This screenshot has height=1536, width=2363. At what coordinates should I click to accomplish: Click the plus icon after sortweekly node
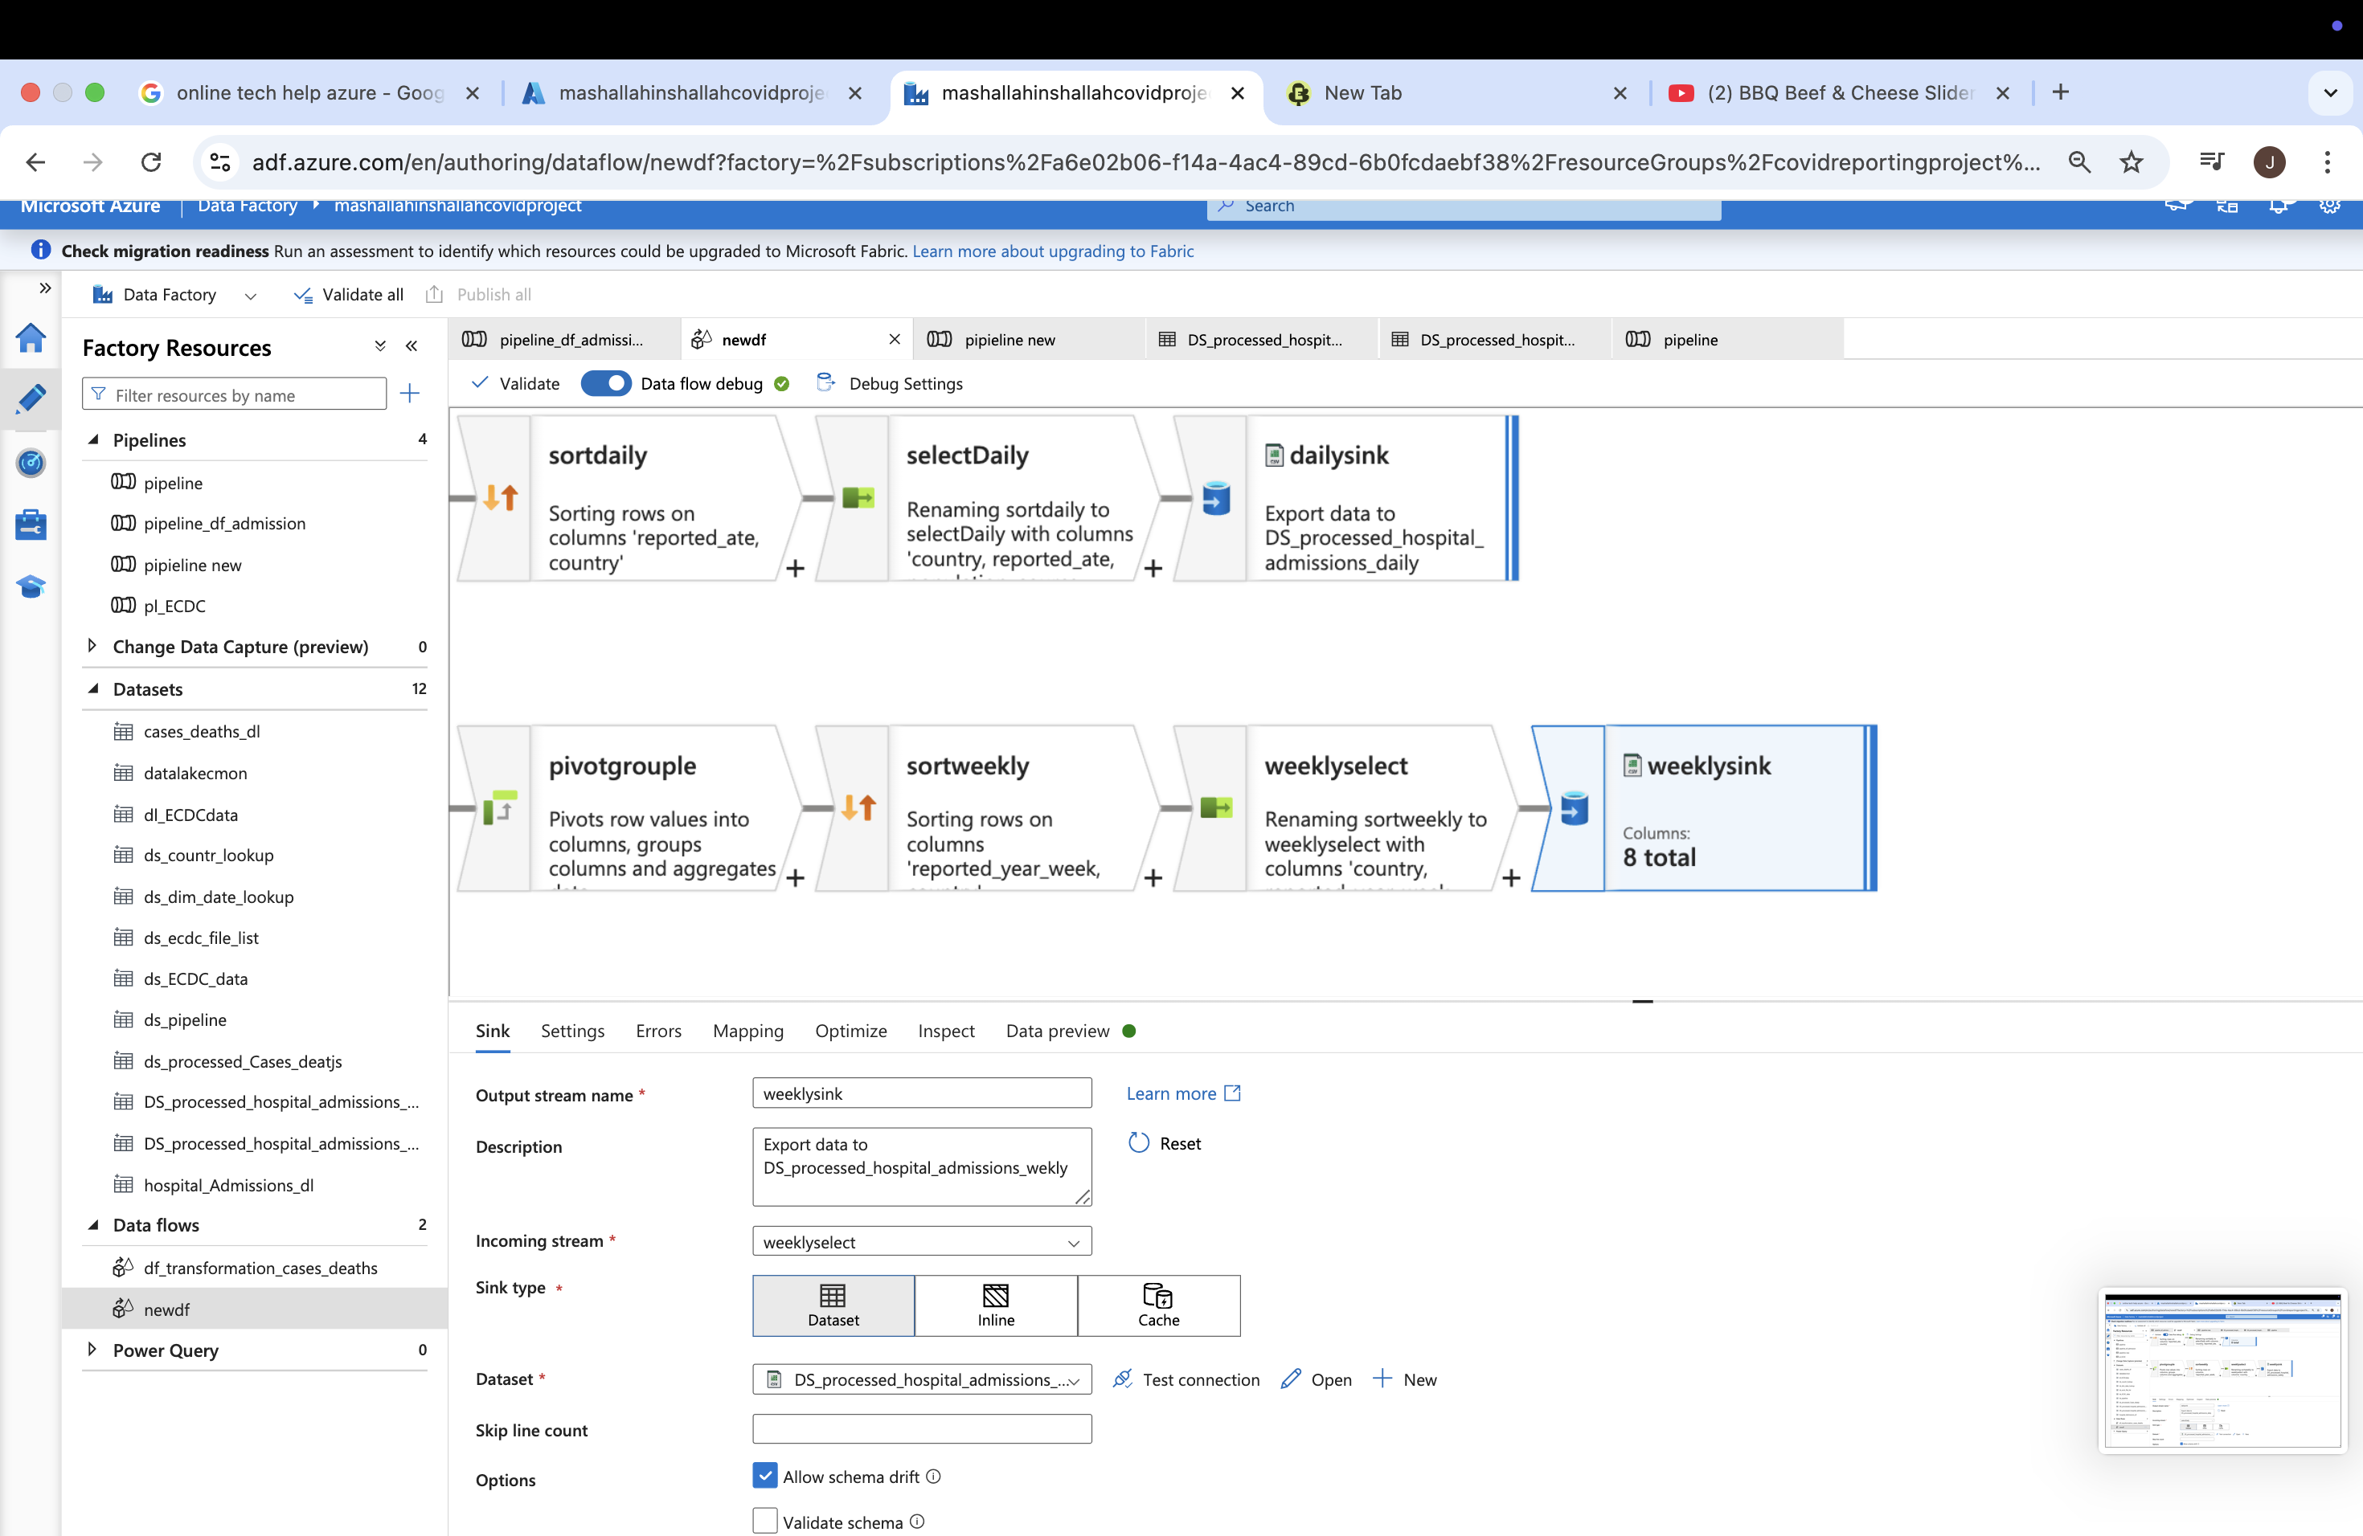(x=1153, y=878)
